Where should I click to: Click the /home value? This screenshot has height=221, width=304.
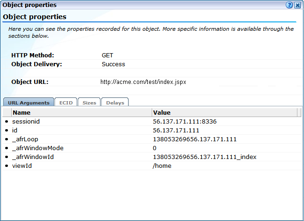point(162,166)
